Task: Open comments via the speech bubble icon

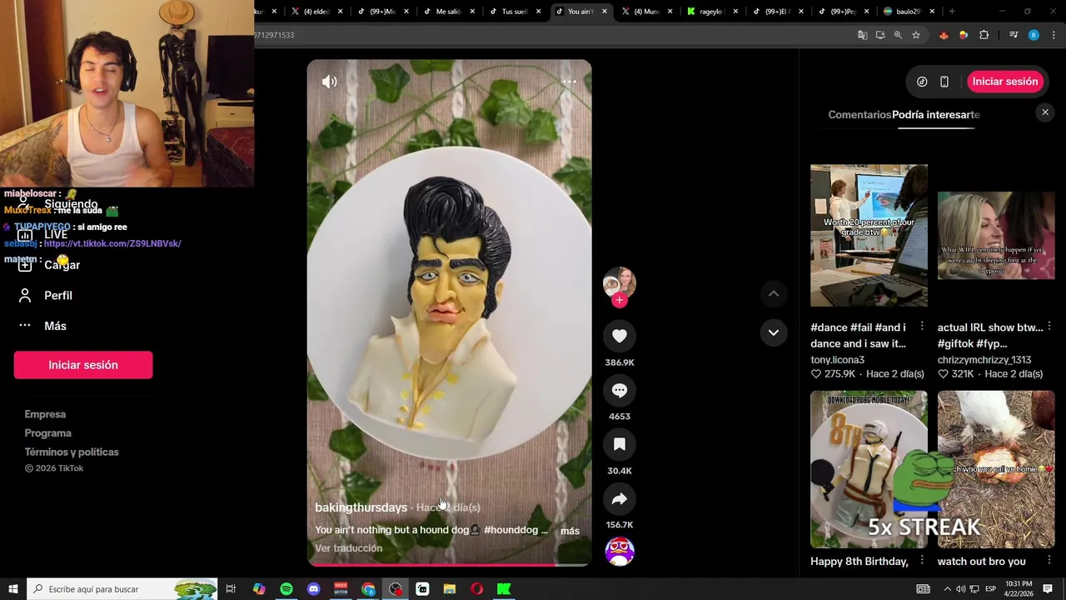Action: [620, 390]
